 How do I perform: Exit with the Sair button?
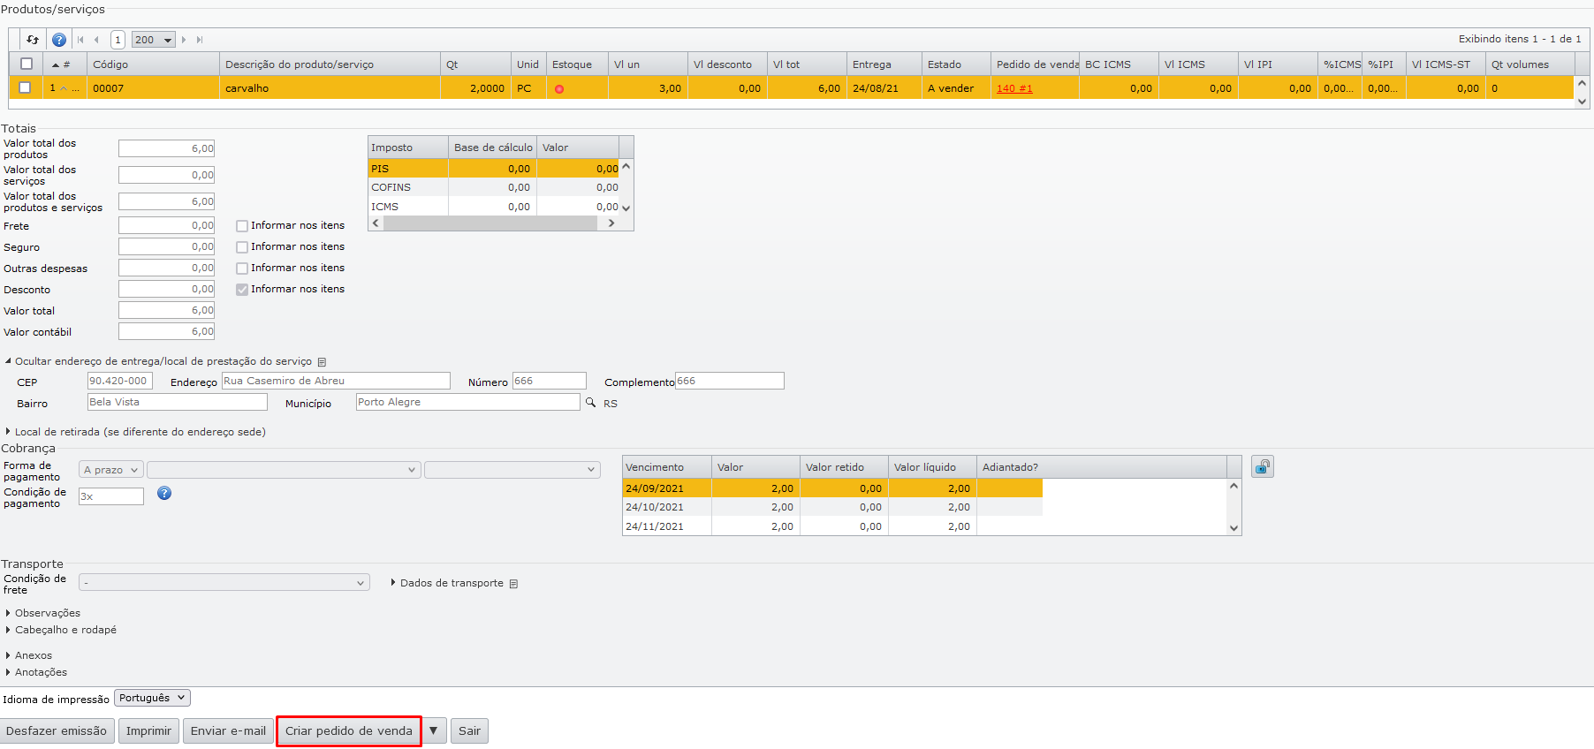pyautogui.click(x=469, y=730)
